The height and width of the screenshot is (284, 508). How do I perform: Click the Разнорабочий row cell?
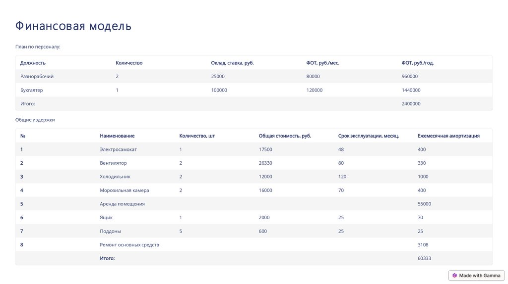[x=37, y=77]
